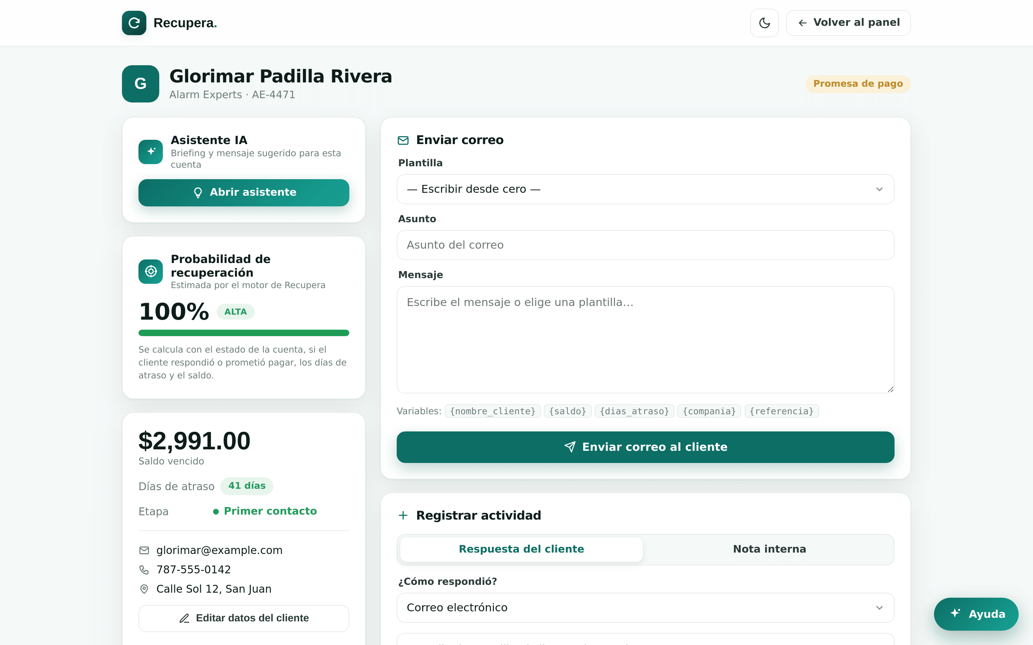Click the ALTA probability badge

click(236, 312)
